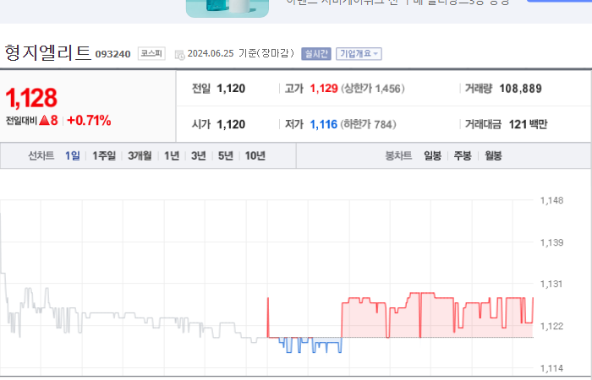Image resolution: width=592 pixels, height=380 pixels.
Task: Click the 코스피 market badge
Action: coord(151,53)
